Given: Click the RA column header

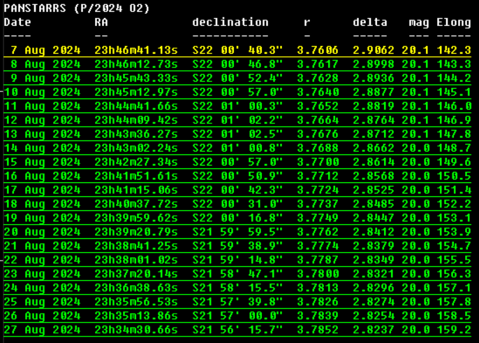Looking at the screenshot, I should (101, 22).
